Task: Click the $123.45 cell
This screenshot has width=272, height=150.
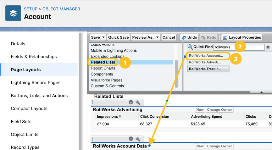Action: [x=198, y=124]
